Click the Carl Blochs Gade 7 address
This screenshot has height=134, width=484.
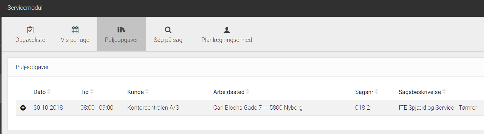coord(258,108)
